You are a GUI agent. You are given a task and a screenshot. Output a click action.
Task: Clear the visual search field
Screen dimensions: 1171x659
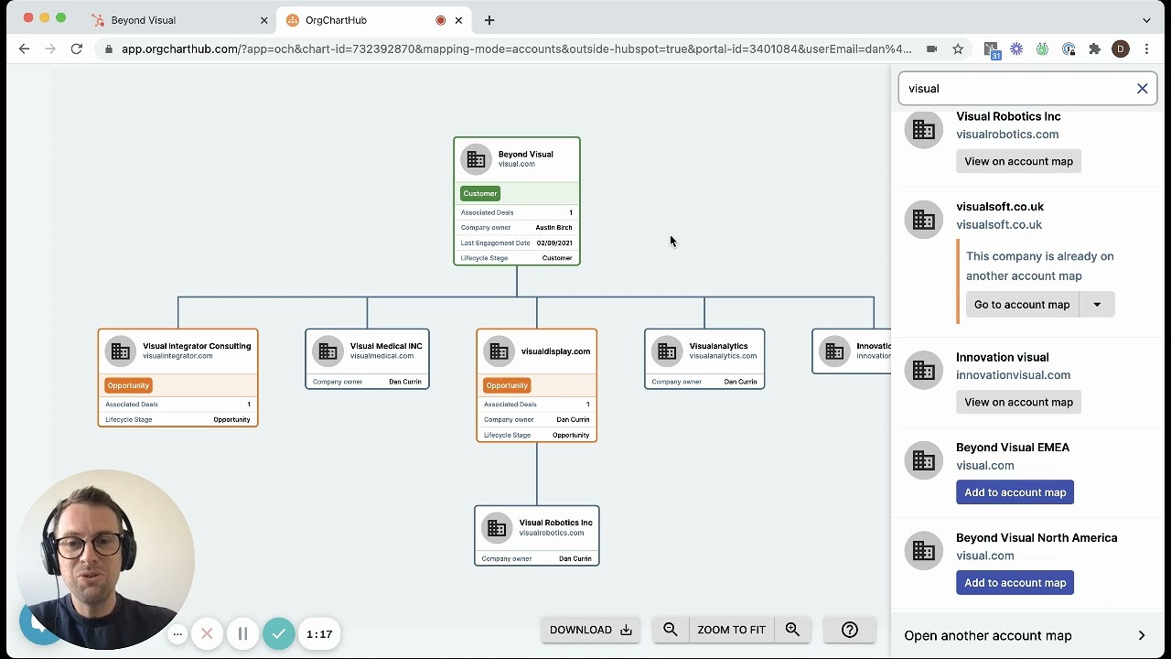click(x=1142, y=89)
